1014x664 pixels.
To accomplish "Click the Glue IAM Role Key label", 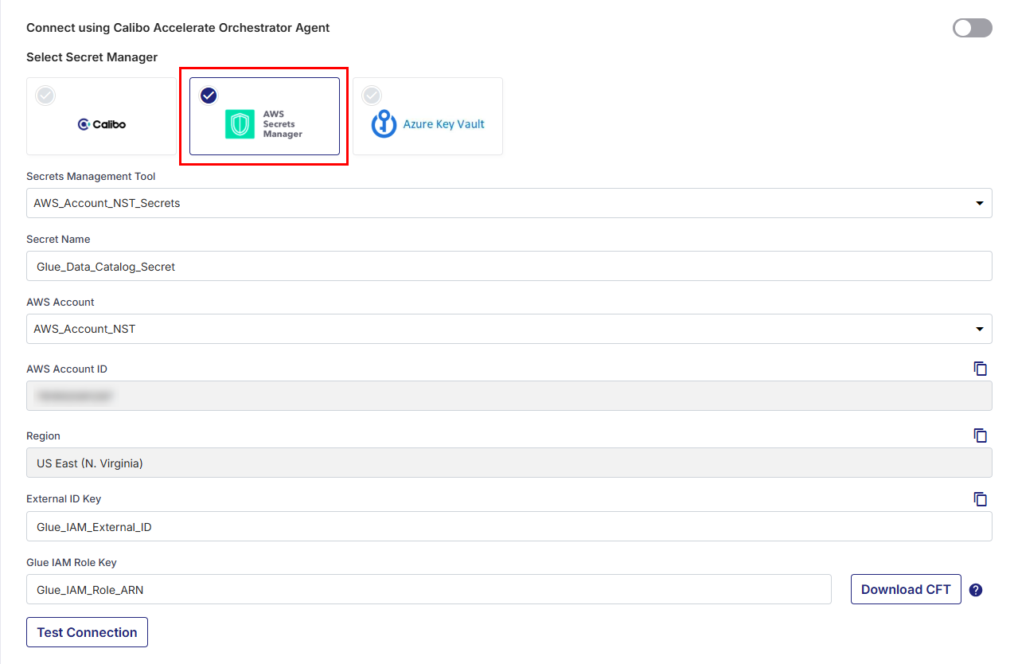I will click(72, 562).
